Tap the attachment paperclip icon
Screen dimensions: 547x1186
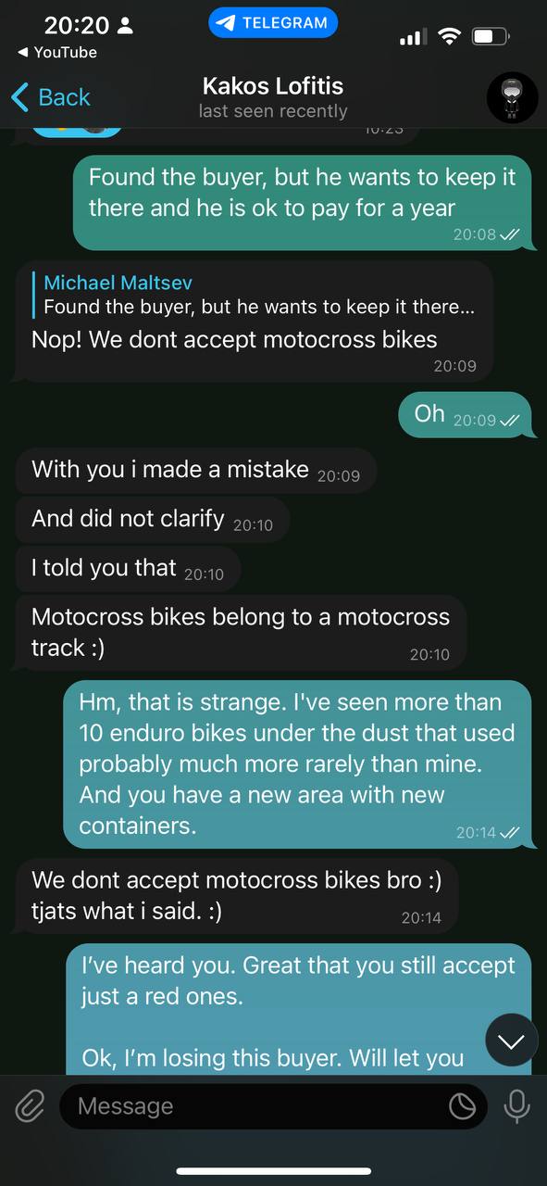(31, 1106)
